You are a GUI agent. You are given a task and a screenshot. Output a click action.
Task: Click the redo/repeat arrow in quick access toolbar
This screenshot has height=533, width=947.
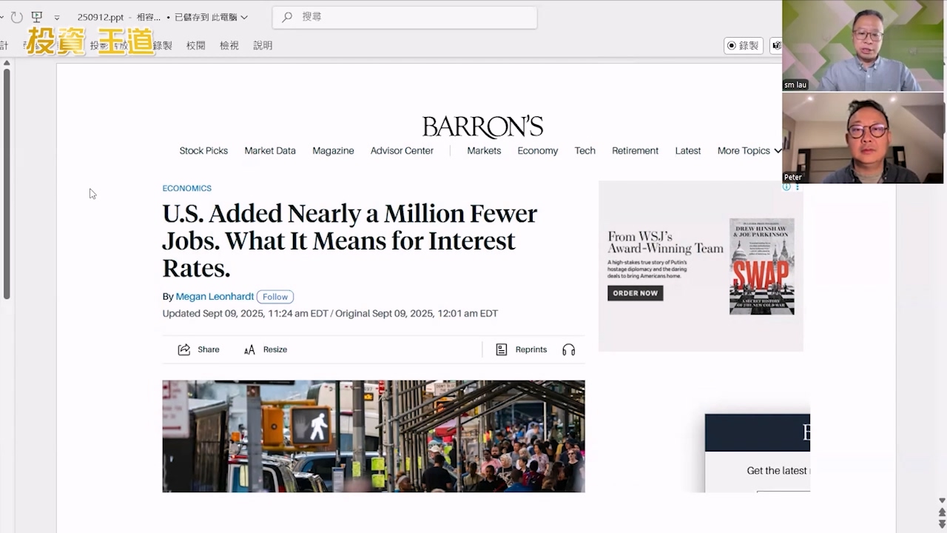click(x=16, y=17)
